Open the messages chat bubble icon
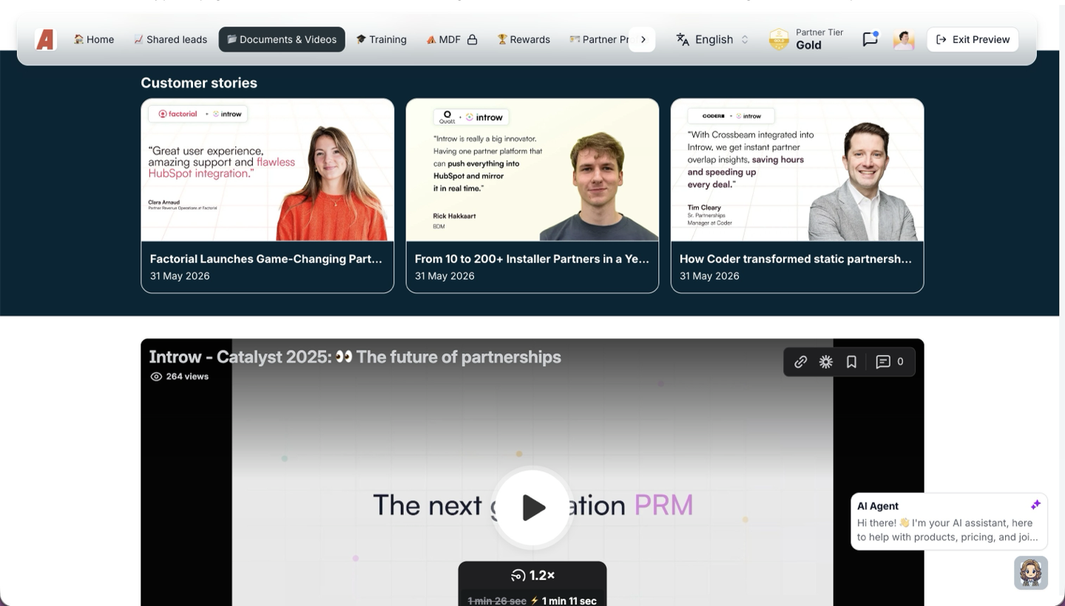Image resolution: width=1065 pixels, height=606 pixels. [x=870, y=39]
